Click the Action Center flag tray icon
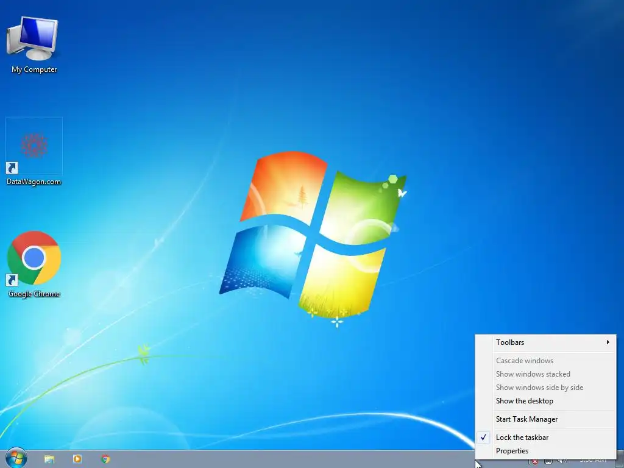This screenshot has width=624, height=468. point(534,461)
